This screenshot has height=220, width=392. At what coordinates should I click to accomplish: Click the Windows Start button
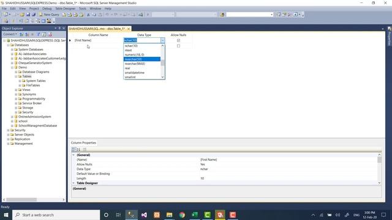click(x=6, y=215)
